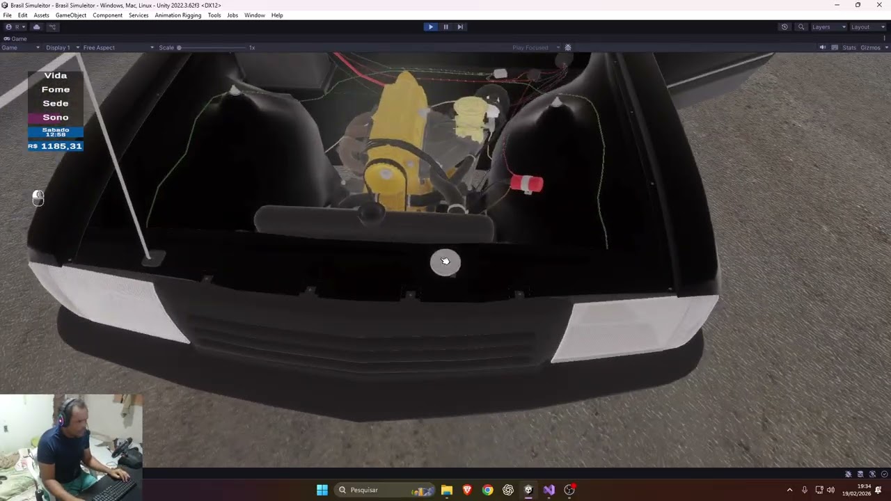This screenshot has width=891, height=501.
Task: Open the Window menu
Action: point(255,15)
